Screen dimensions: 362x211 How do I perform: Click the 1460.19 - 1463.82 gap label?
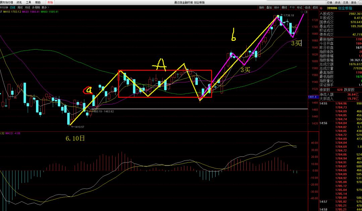[x=103, y=112]
